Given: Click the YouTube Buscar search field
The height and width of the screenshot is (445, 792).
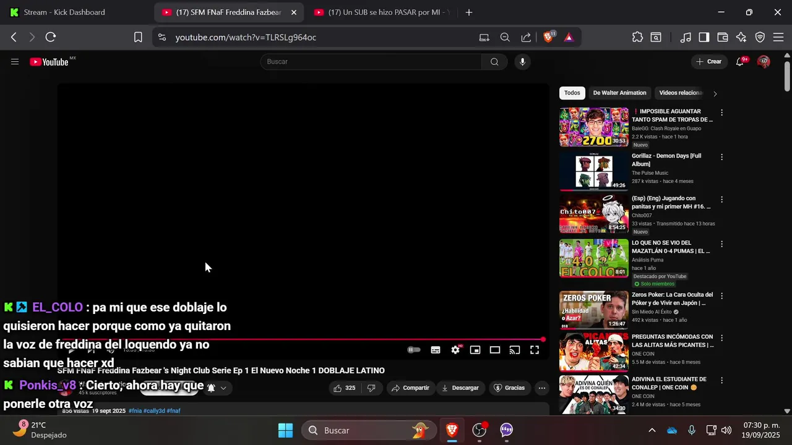Looking at the screenshot, I should pos(371,62).
